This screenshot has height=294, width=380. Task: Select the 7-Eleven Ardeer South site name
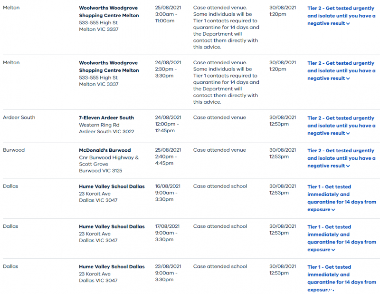click(106, 118)
